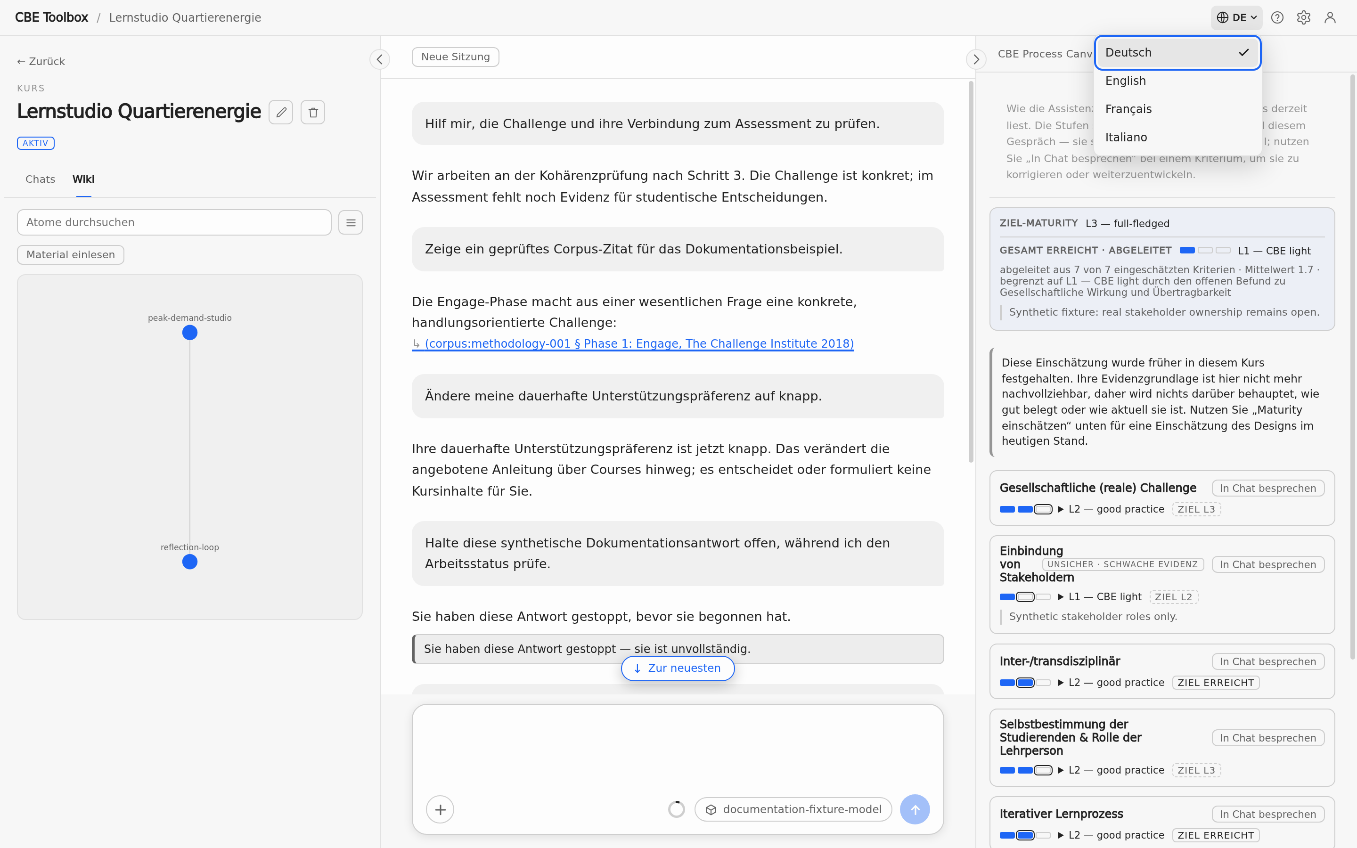Select the peak-demand-studio graph node
This screenshot has height=848, width=1357.
click(189, 333)
